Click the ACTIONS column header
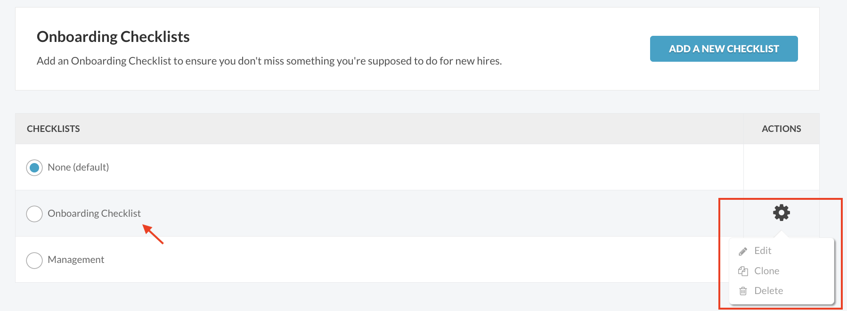This screenshot has height=311, width=847. pyautogui.click(x=781, y=129)
